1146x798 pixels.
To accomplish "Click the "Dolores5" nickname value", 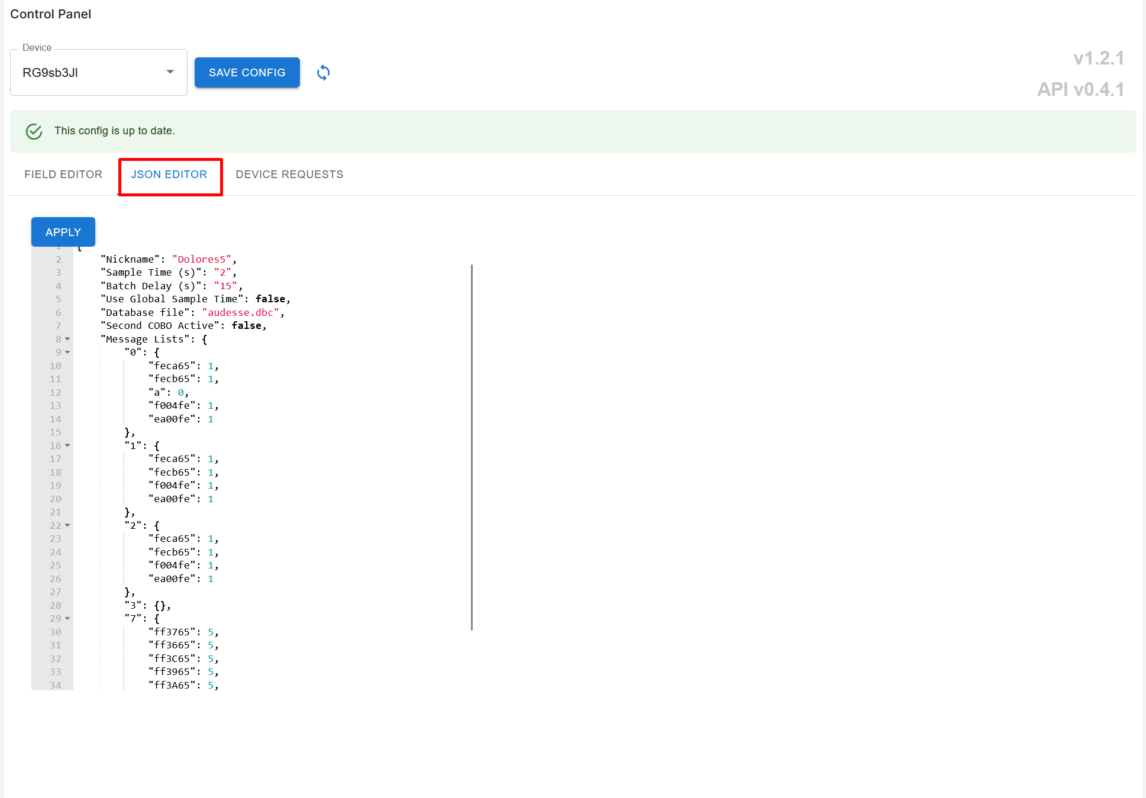I will tap(201, 259).
